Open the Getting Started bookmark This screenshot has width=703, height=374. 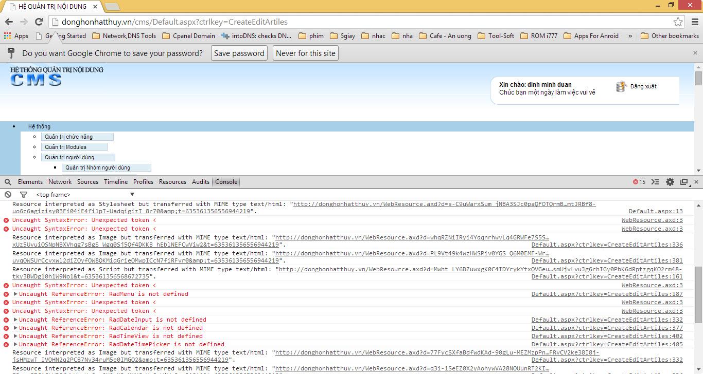[61, 36]
